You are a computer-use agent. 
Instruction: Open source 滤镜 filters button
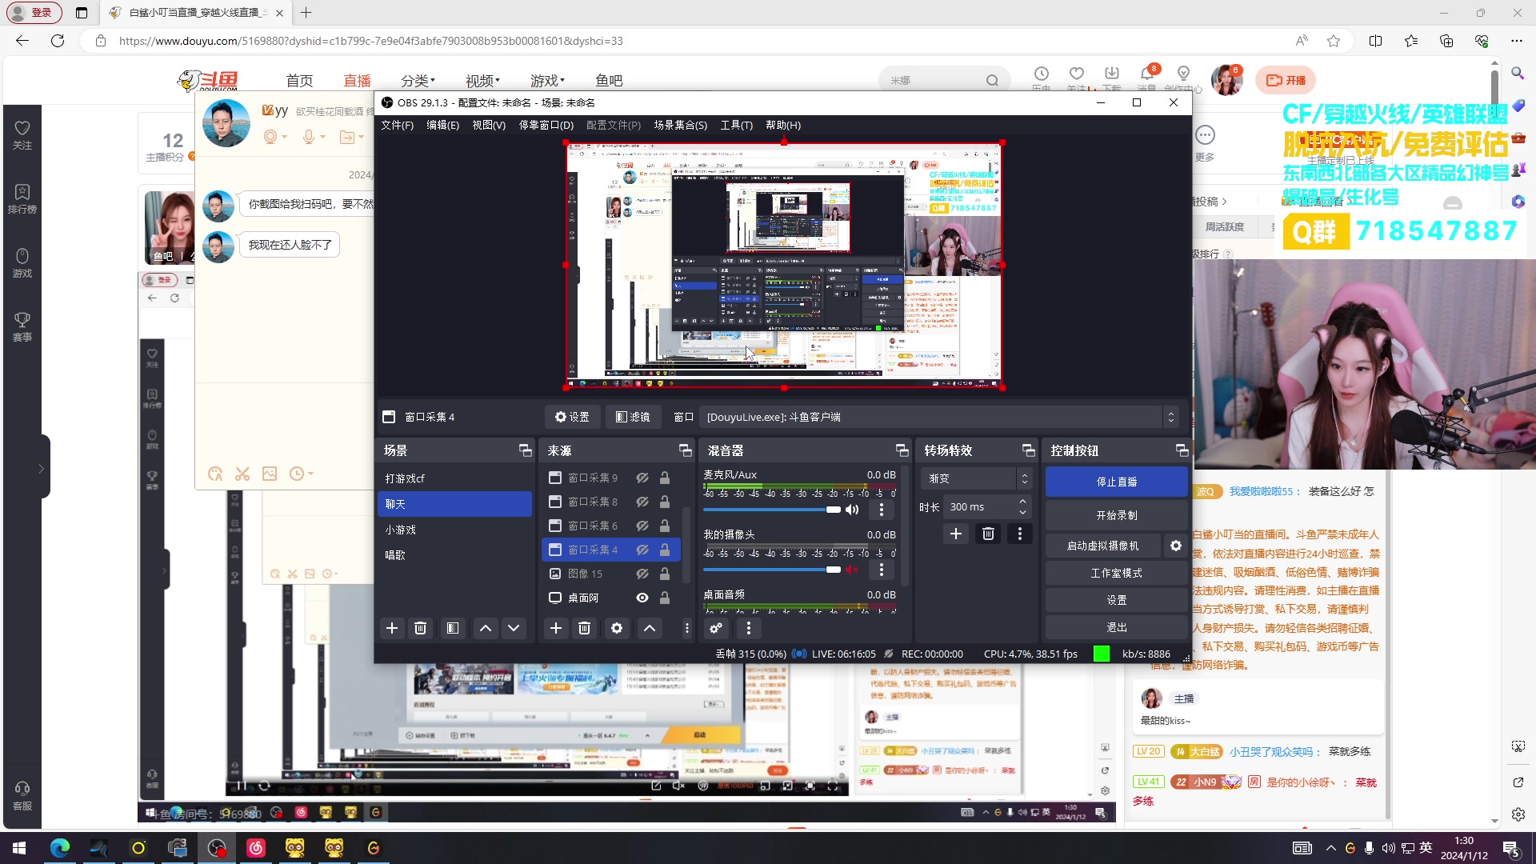(x=632, y=417)
